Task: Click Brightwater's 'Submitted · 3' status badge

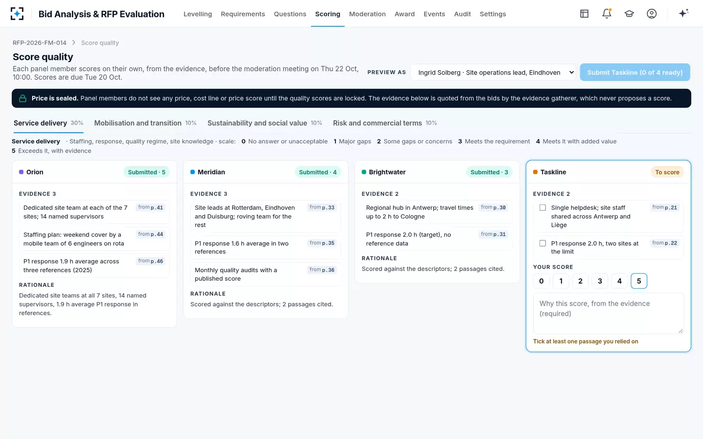Action: click(x=489, y=172)
